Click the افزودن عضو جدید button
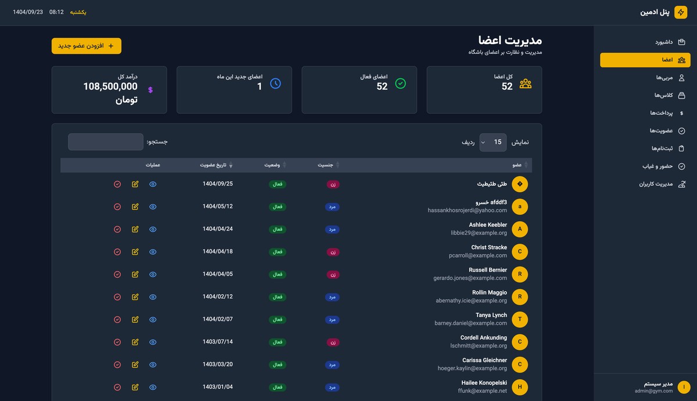This screenshot has width=697, height=401. pos(86,45)
